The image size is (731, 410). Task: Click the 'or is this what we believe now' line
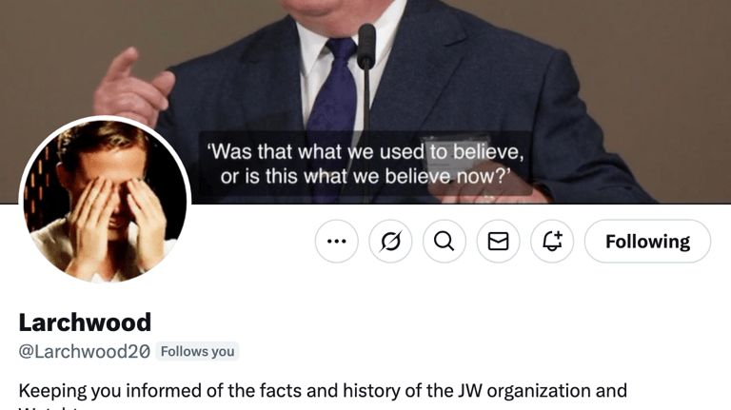[x=365, y=177]
